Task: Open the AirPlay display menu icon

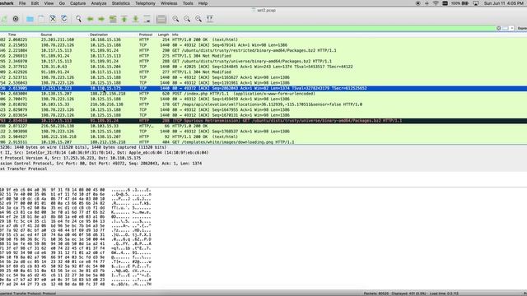Action: [476, 3]
